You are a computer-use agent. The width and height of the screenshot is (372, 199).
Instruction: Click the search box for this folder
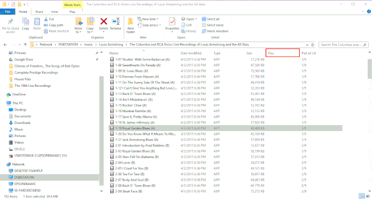pyautogui.click(x=342, y=45)
